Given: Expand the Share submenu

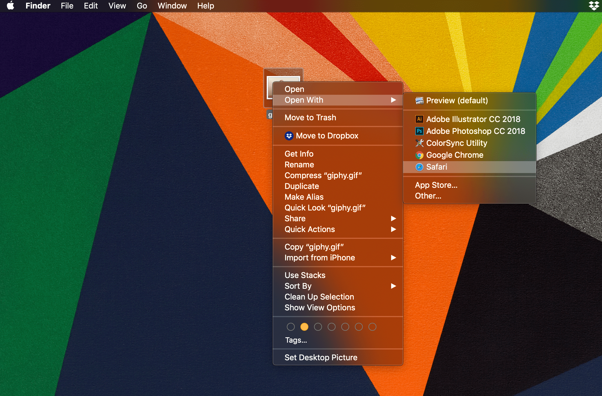Looking at the screenshot, I should 295,218.
